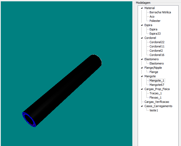Image resolution: width=181 pixels, height=146 pixels.
Task: Select the Cargas_Prop_Fisica category label
Action: point(157,89)
